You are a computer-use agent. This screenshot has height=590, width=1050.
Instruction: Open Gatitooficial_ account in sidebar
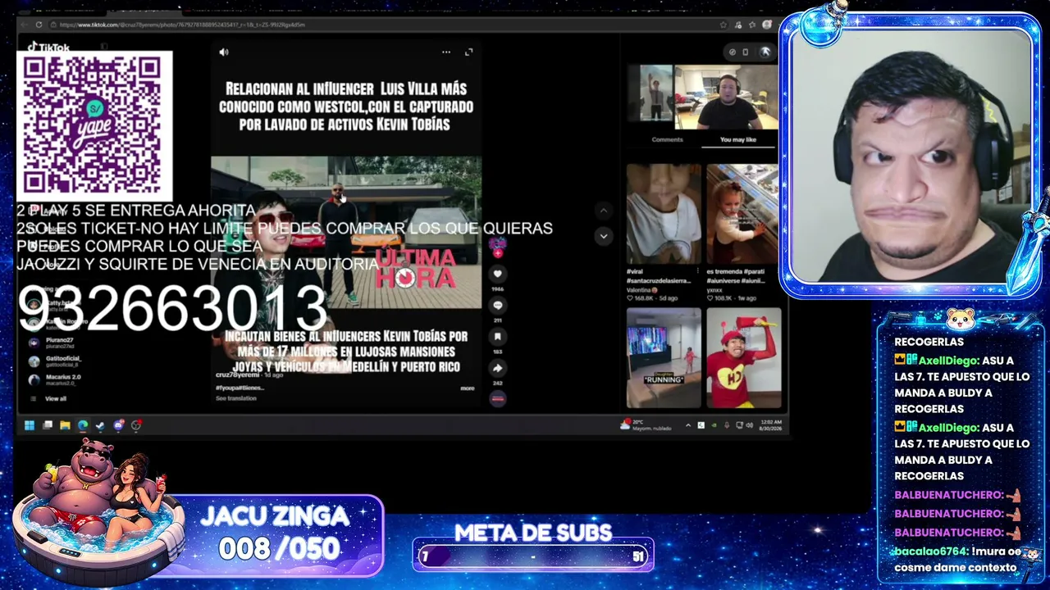(x=55, y=361)
